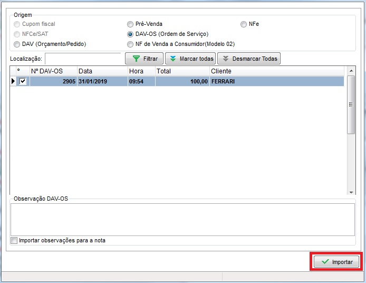Click the Hora column header
This screenshot has height=283, width=366.
tap(141, 71)
